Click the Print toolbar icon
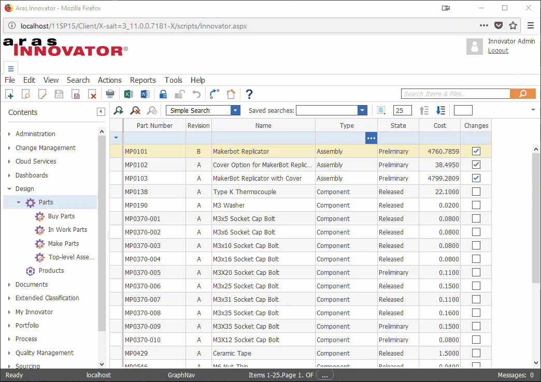Viewport: 541px width, 382px height. point(110,94)
